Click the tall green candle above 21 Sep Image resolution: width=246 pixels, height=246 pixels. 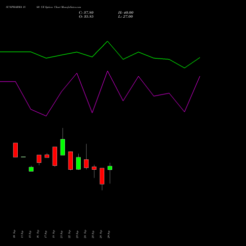click(62, 147)
